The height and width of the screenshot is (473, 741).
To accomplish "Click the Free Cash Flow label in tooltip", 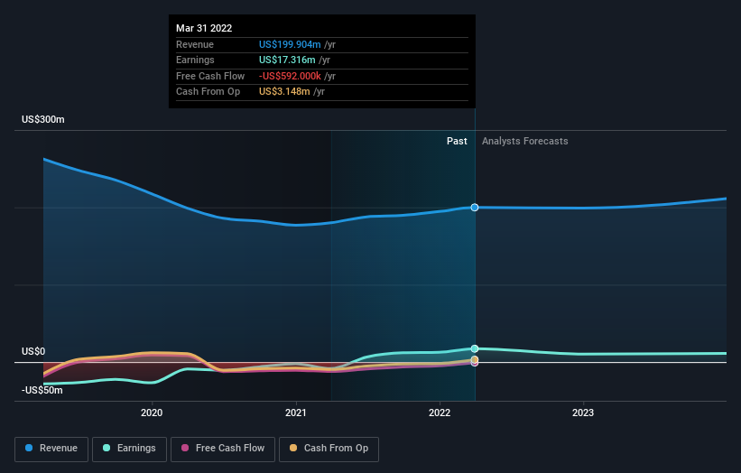I will (x=210, y=76).
